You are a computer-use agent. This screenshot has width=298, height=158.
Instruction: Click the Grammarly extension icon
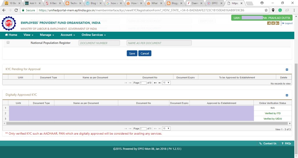(280, 10)
